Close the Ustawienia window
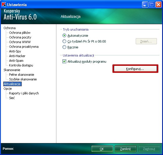 (158, 5)
